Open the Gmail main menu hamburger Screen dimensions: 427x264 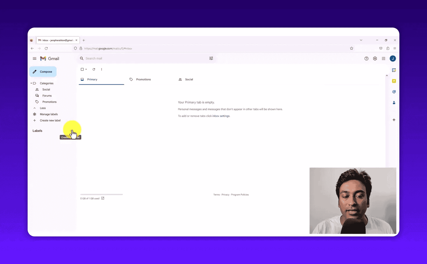coord(35,59)
